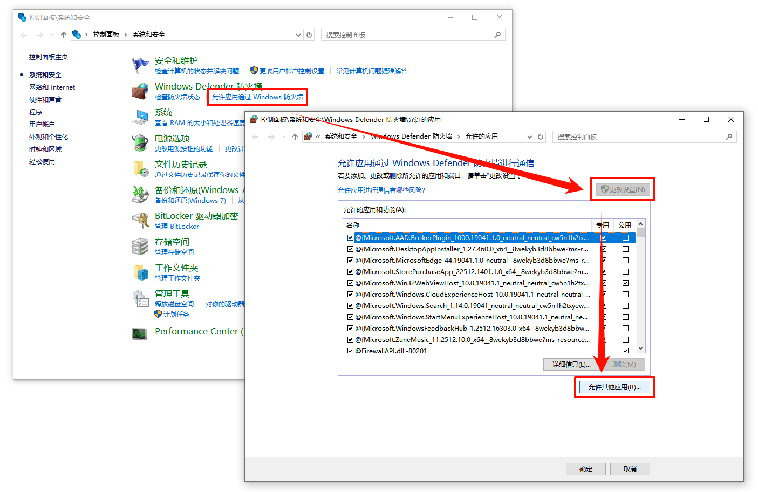Open the Performance Center monitor icon

140,333
